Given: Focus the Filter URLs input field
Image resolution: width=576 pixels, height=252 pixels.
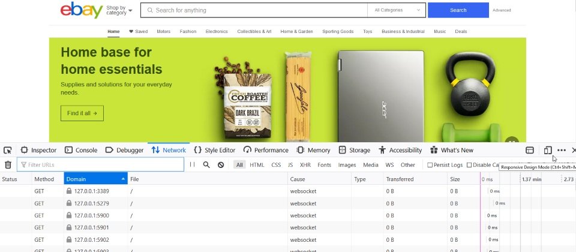Looking at the screenshot, I should 100,165.
